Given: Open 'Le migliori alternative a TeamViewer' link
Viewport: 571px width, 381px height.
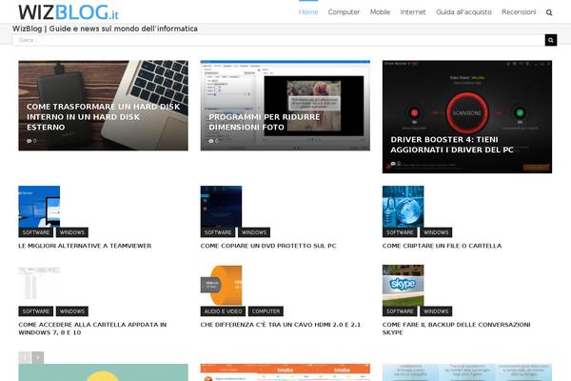Looking at the screenshot, I should 85,246.
